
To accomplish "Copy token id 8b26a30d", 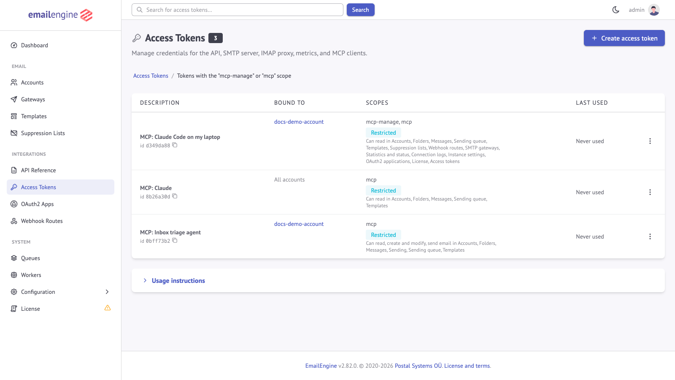I will [x=175, y=196].
